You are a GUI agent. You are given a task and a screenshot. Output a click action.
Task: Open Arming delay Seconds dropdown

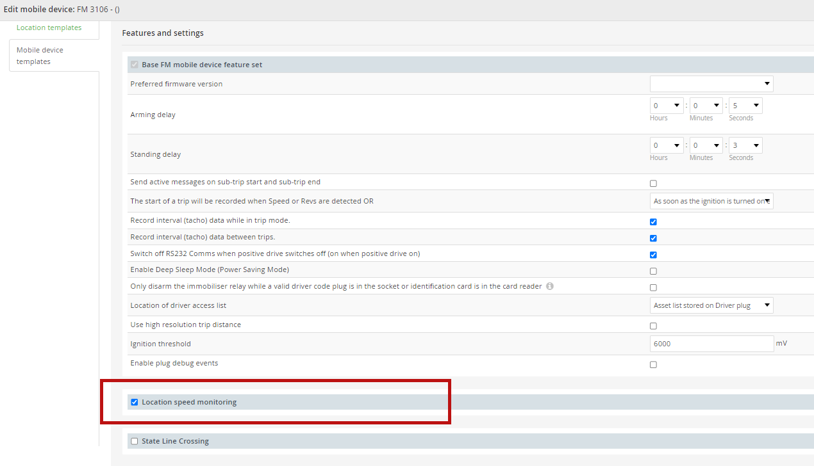745,106
